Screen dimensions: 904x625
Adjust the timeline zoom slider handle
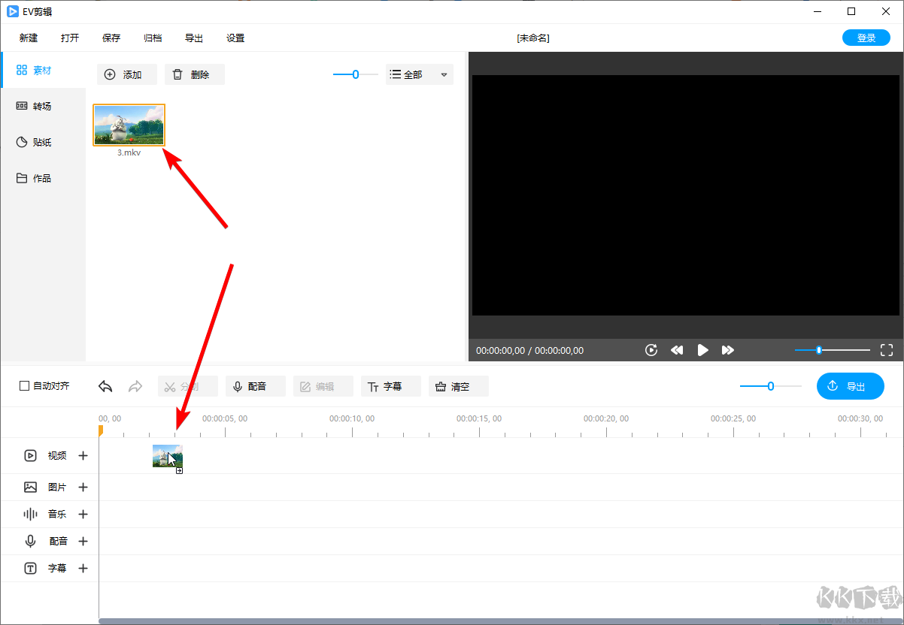pos(770,386)
